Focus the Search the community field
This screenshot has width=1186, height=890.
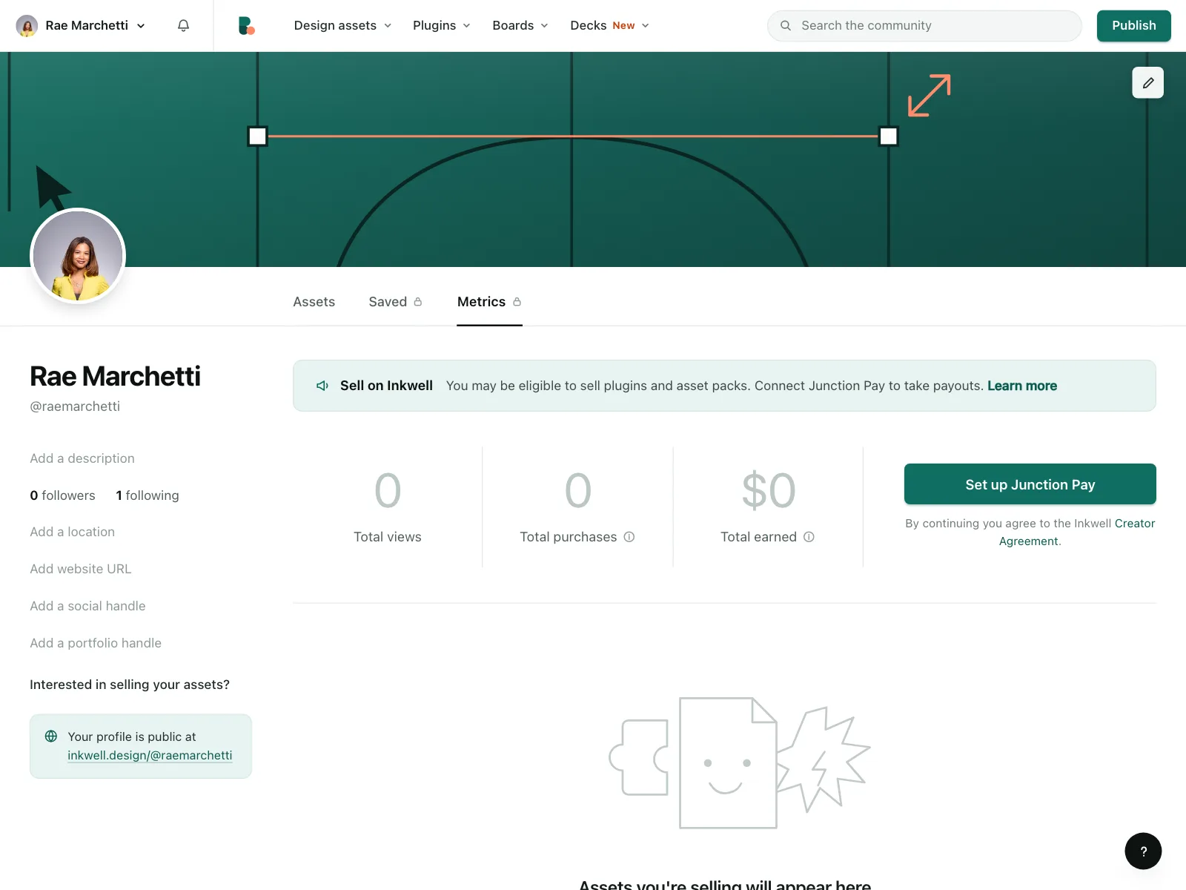924,25
